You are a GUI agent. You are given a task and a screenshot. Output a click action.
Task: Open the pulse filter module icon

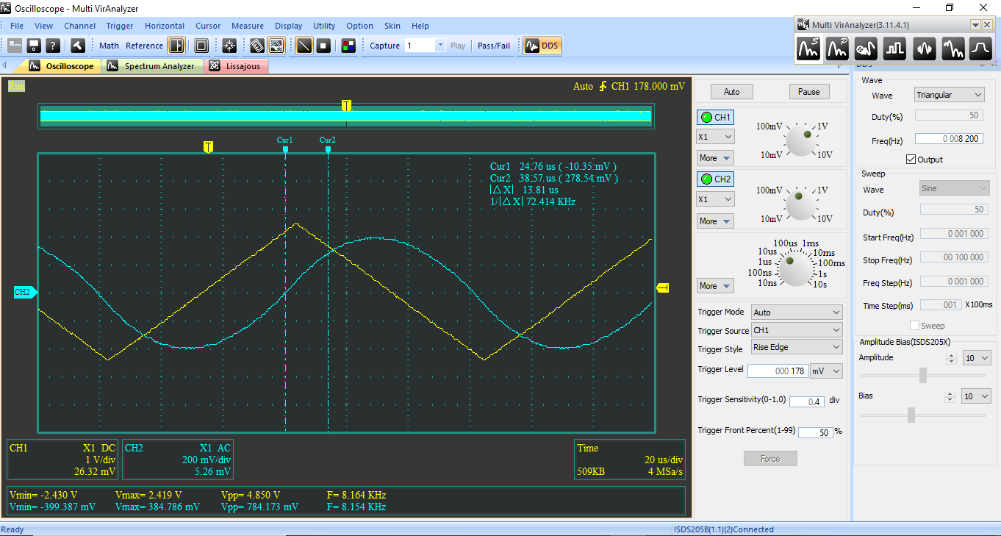981,49
